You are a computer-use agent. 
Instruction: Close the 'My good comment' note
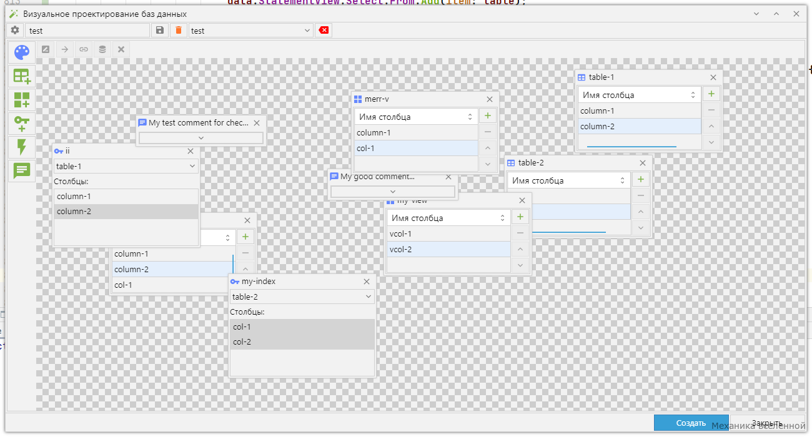[448, 177]
